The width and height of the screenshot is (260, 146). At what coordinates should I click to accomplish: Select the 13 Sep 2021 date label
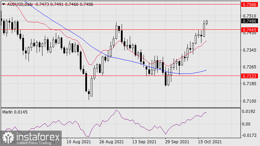(x=144, y=141)
